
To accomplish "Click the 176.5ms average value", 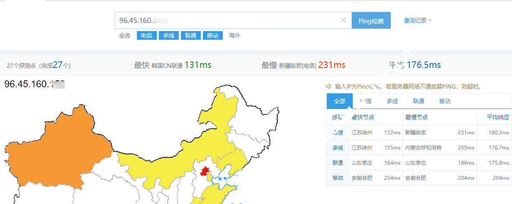I will pos(424,65).
